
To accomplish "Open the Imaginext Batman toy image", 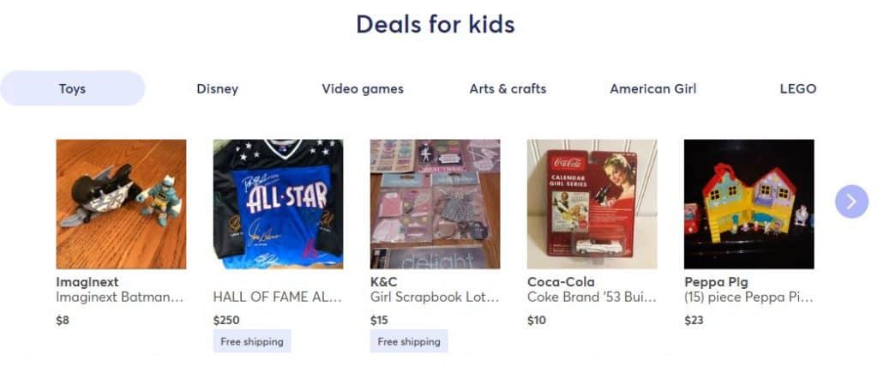I will (121, 204).
